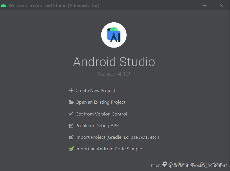Open an Existing Project
The height and width of the screenshot is (171, 230).
coord(100,102)
